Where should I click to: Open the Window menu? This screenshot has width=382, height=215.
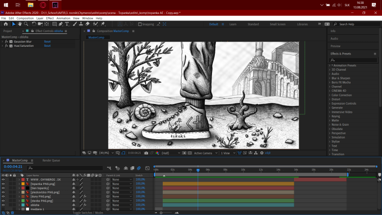87,18
